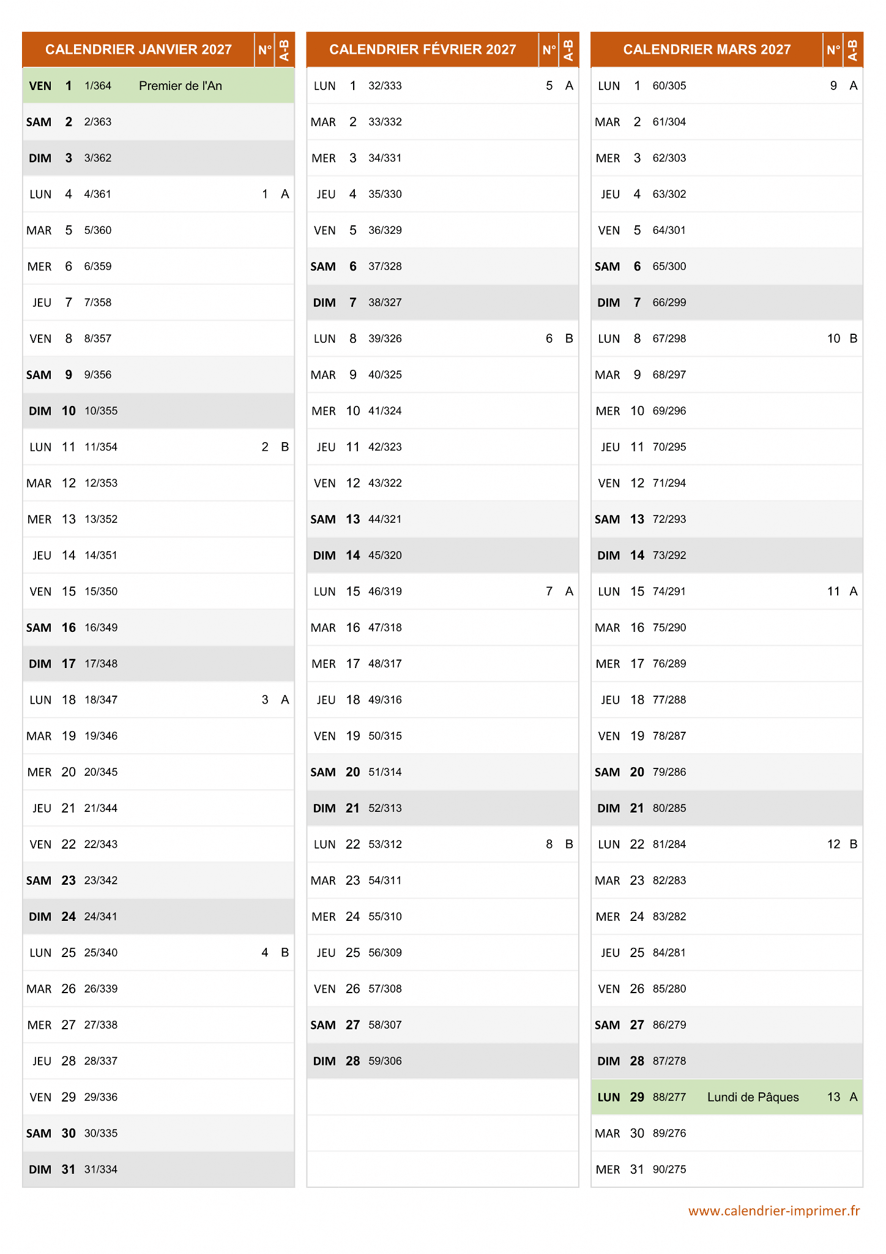886x1254 pixels.
Task: Select Monday 22 March, week 12
Action: (x=726, y=844)
